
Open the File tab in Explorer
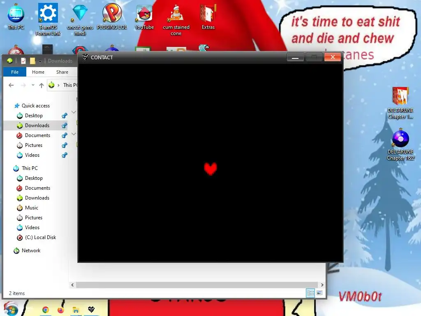pos(15,72)
